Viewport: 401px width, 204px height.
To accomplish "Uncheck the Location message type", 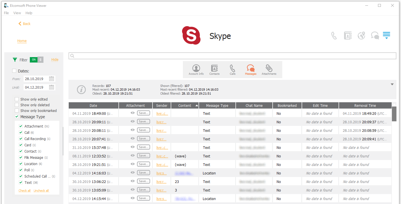I will 21,164.
